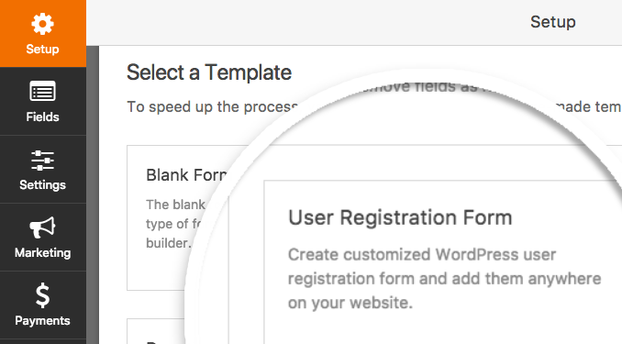622x344 pixels.
Task: Click the template card below Blank Form
Action: [x=156, y=331]
